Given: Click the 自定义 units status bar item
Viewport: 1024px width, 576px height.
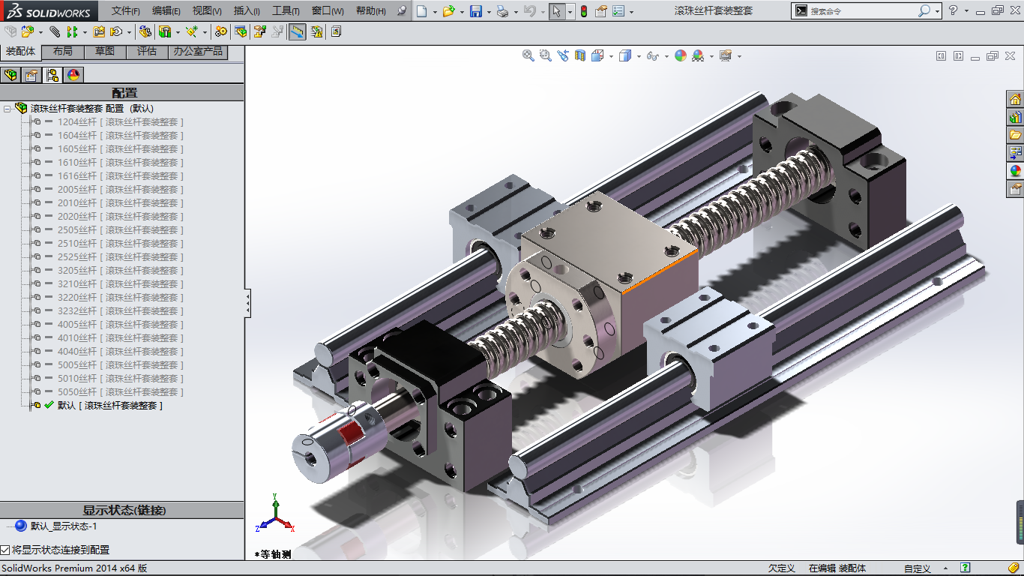Looking at the screenshot, I should (x=917, y=568).
